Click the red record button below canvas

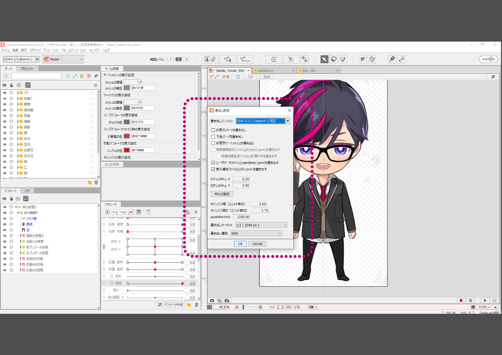pos(461,300)
